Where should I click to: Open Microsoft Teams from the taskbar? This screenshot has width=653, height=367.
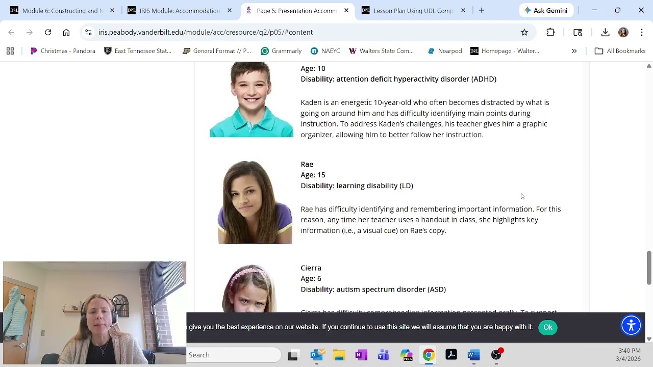point(384,355)
